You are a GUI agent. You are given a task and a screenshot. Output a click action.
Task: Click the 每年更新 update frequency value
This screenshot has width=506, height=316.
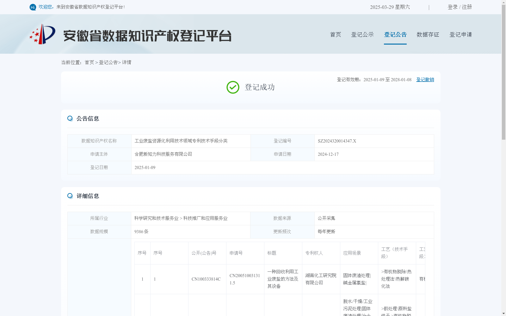click(x=326, y=232)
